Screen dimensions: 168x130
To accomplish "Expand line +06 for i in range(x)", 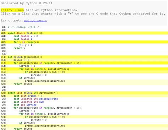I will (x=84, y=42).
